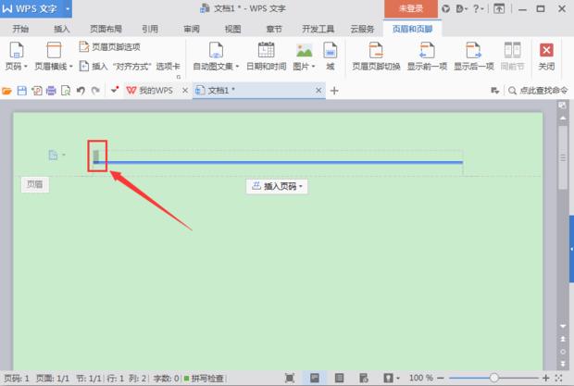Screen dimensions: 574x386
Task: Switch to full screen view in status bar
Action: (x=291, y=379)
